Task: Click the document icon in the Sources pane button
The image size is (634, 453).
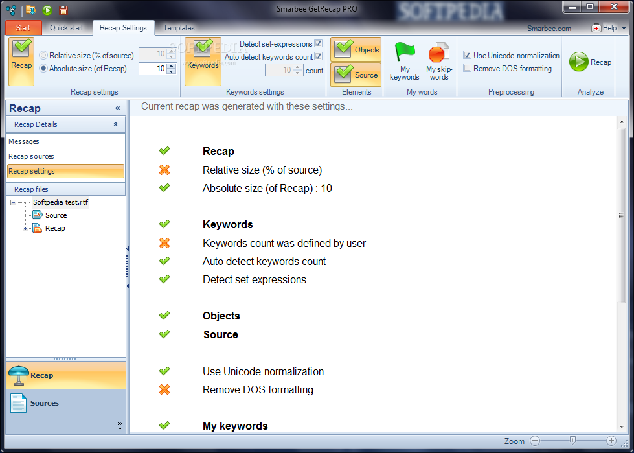Action: [x=17, y=403]
